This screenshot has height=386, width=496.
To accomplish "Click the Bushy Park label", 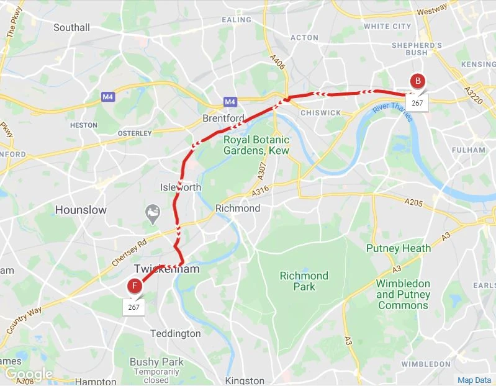I will (156, 362).
